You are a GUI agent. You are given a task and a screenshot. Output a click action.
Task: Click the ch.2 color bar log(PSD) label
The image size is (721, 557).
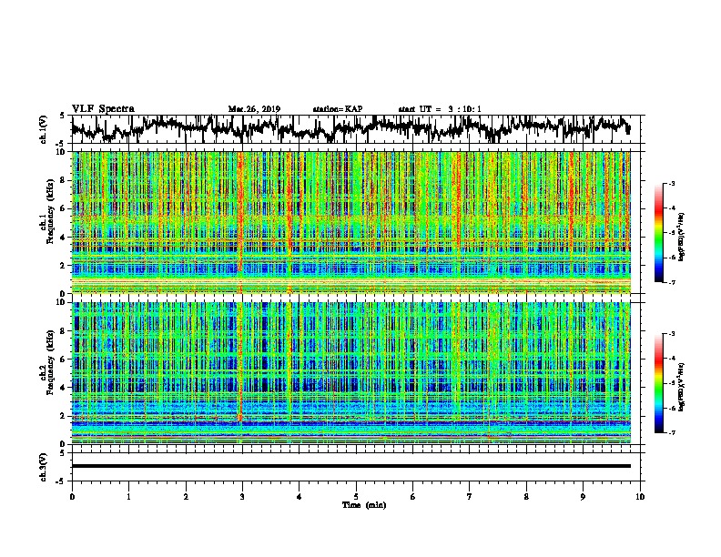(682, 387)
